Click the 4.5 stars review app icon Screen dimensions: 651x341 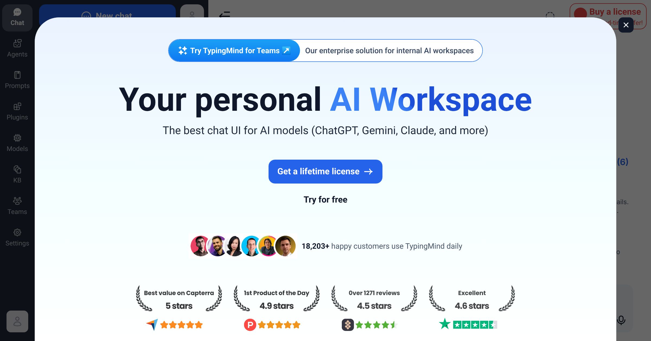pyautogui.click(x=348, y=325)
